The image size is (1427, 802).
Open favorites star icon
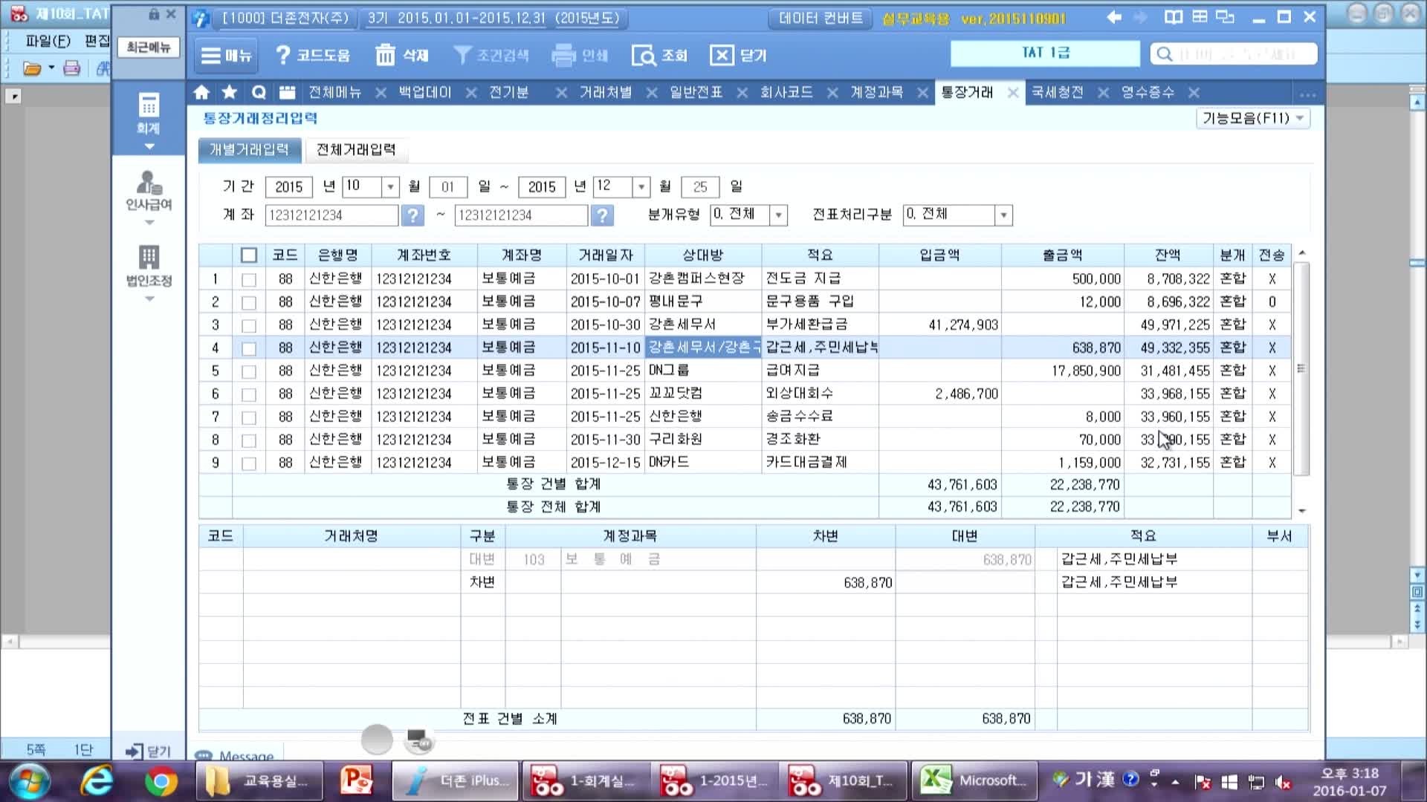[x=230, y=92]
